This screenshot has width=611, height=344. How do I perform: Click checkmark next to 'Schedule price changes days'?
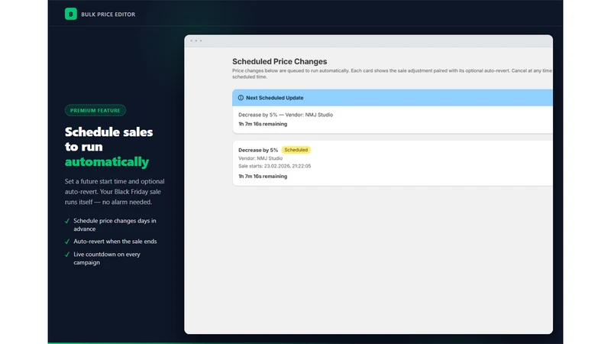pyautogui.click(x=67, y=221)
